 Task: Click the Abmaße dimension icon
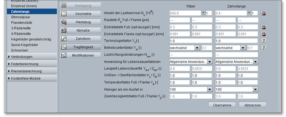[x=64, y=30]
